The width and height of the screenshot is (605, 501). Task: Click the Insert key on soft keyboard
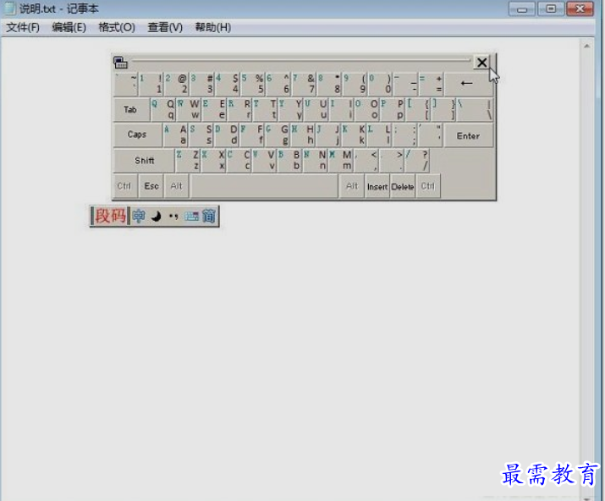[x=377, y=186]
